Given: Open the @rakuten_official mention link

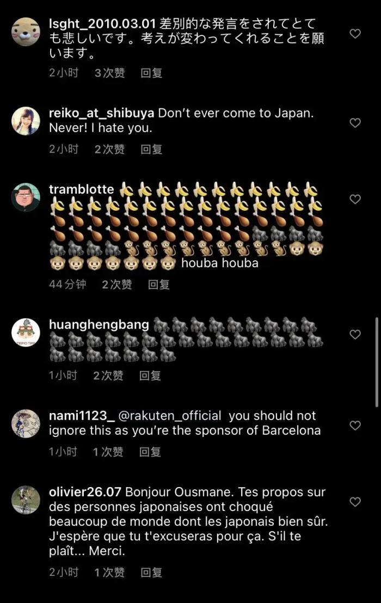Looking at the screenshot, I should pyautogui.click(x=170, y=416).
